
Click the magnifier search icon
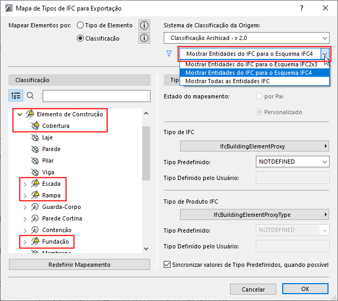pos(30,95)
